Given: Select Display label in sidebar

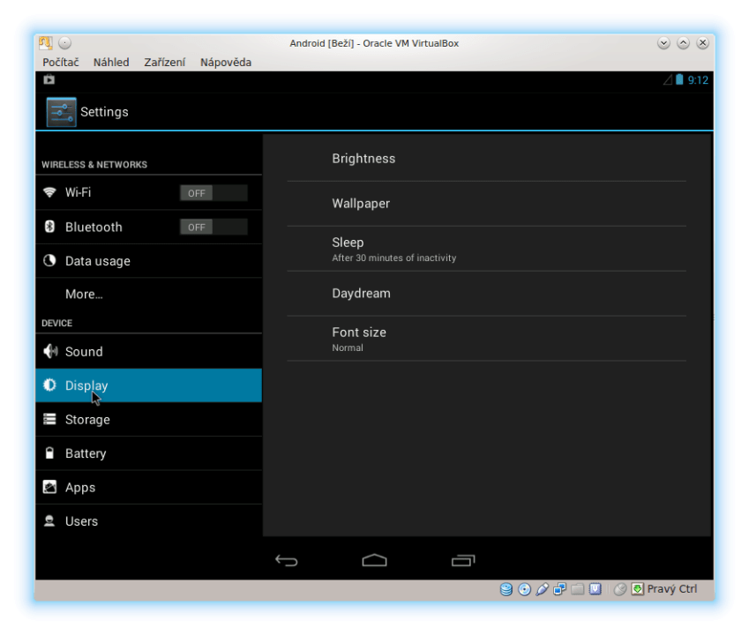Looking at the screenshot, I should (x=86, y=385).
